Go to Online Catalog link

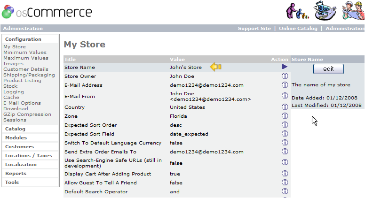[298, 29]
